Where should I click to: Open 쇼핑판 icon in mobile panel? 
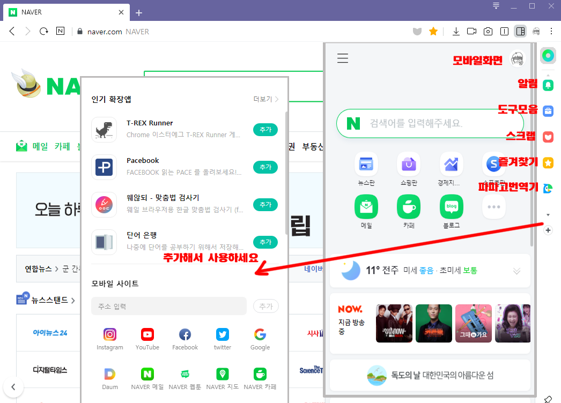[x=409, y=164]
